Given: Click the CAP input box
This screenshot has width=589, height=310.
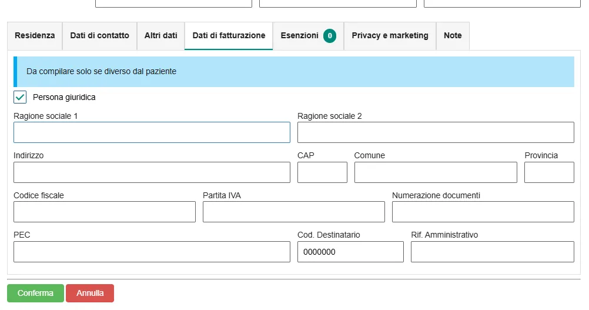Looking at the screenshot, I should pos(322,172).
